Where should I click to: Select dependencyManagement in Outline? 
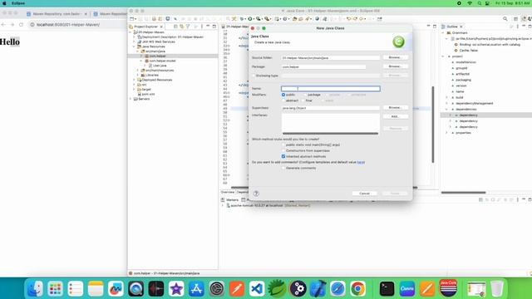475,103
